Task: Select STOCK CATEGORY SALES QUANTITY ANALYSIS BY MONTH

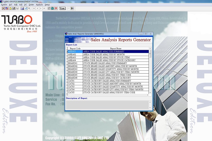Action: (x=116, y=87)
